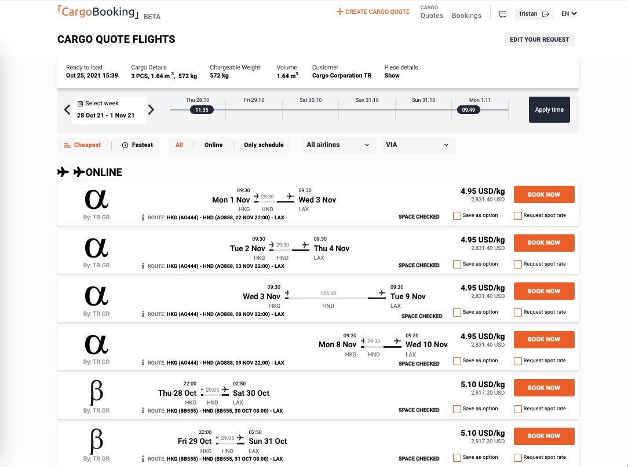Tick Save as option for Thu 28 Oct flight
This screenshot has width=628, height=467.
(457, 409)
